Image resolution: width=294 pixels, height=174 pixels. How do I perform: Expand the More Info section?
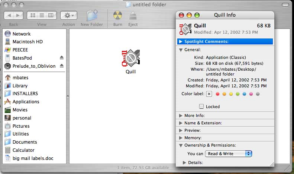tap(181, 116)
